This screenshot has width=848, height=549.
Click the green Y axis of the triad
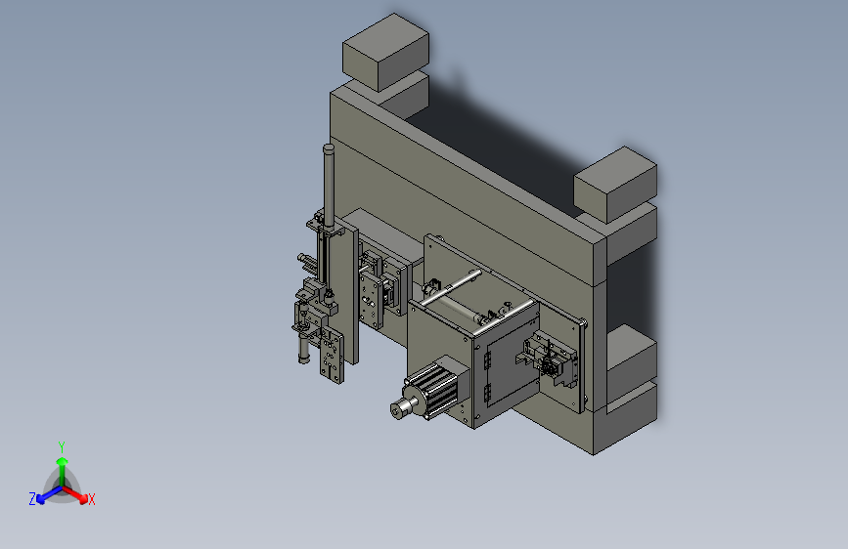coord(63,472)
